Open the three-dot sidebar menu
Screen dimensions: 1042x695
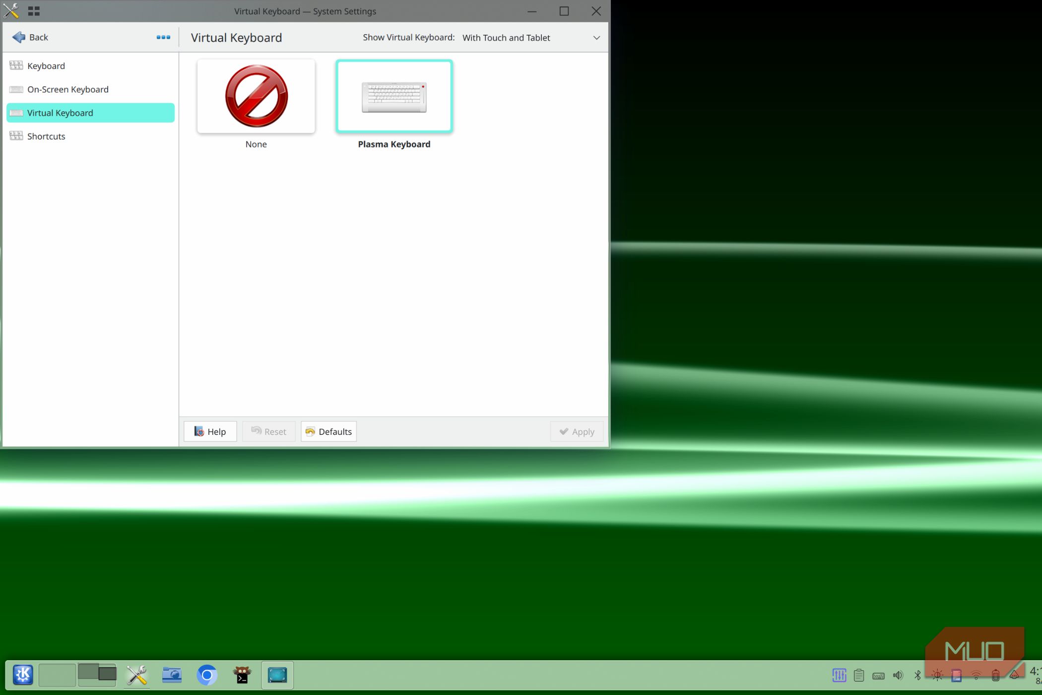coord(163,37)
